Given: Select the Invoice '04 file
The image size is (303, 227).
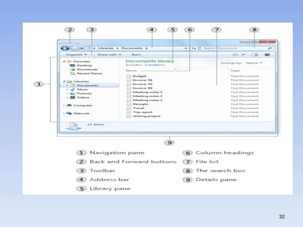Looking at the screenshot, I should click(x=142, y=80).
